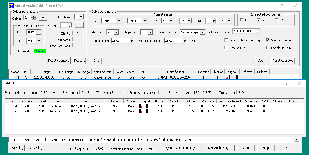The image size is (309, 155).
Task: Click the help question mark in Control Panel title bar
Action: point(282,6)
